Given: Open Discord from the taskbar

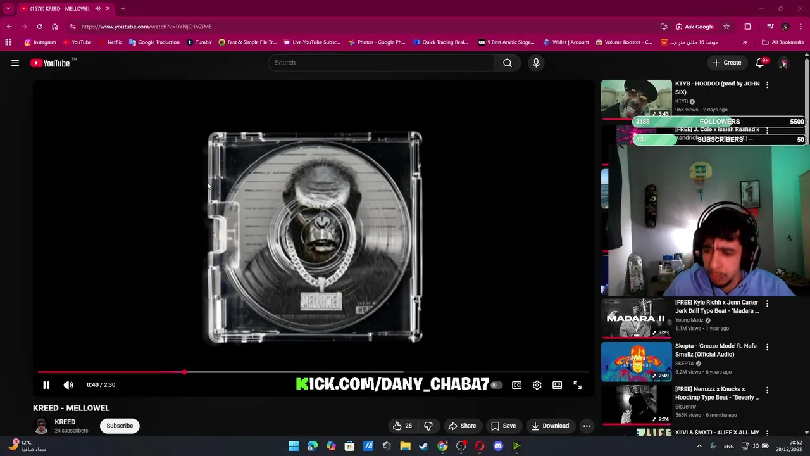Looking at the screenshot, I should point(498,446).
